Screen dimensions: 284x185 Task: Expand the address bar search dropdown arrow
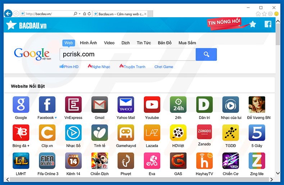tap(79, 14)
